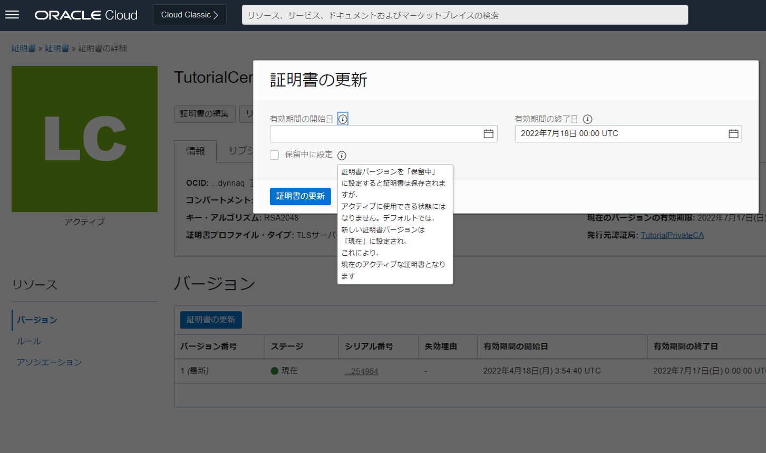This screenshot has width=766, height=453.
Task: Switch to the 情報 tab
Action: click(195, 151)
